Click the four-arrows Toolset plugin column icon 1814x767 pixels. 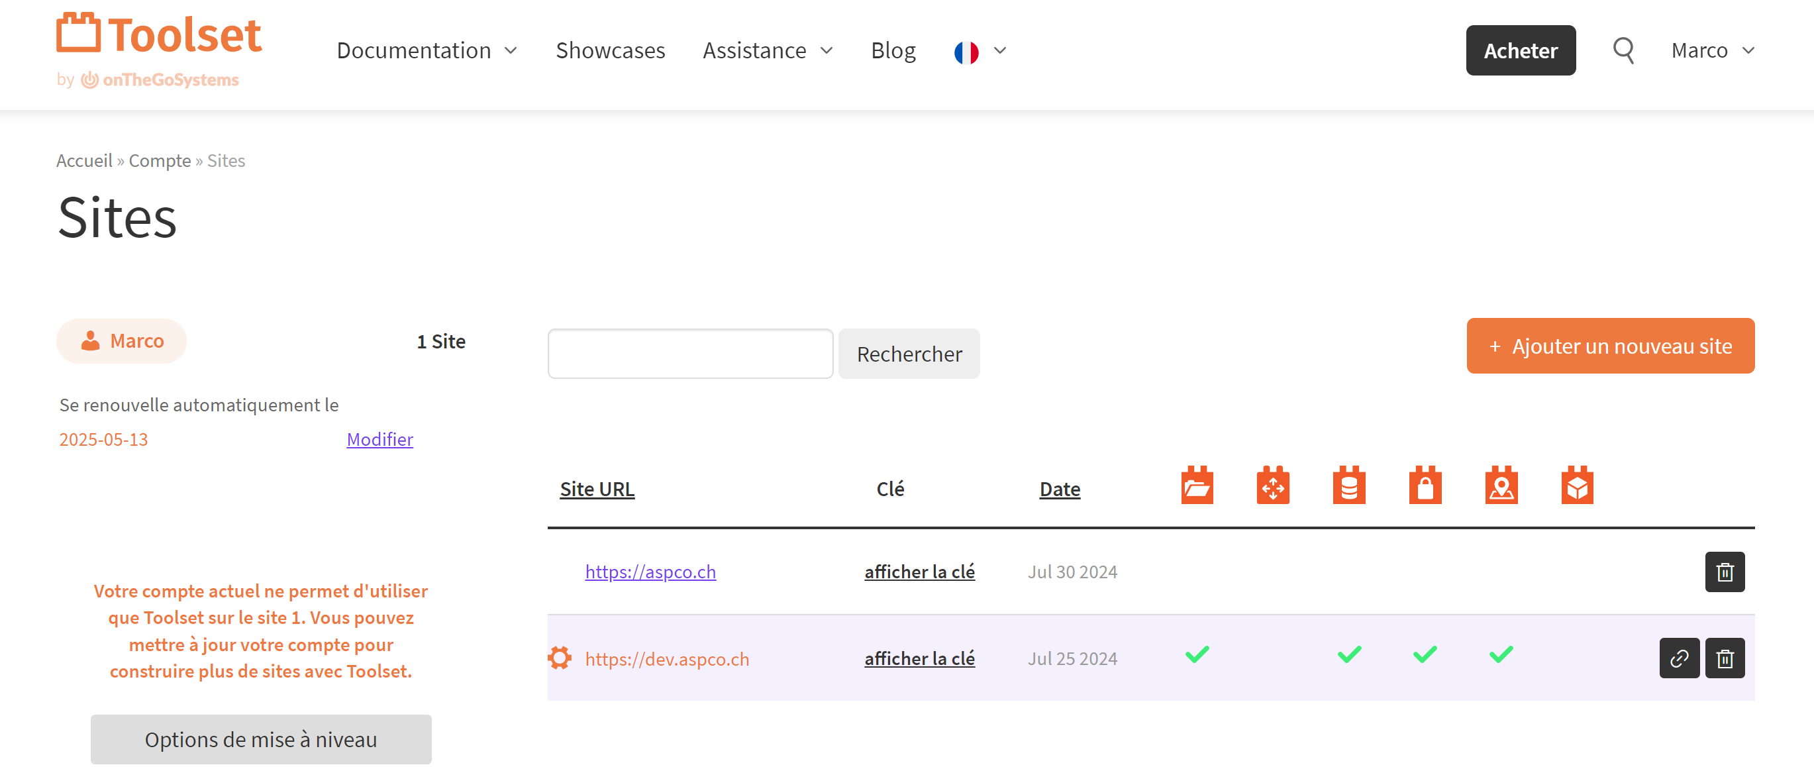tap(1272, 486)
